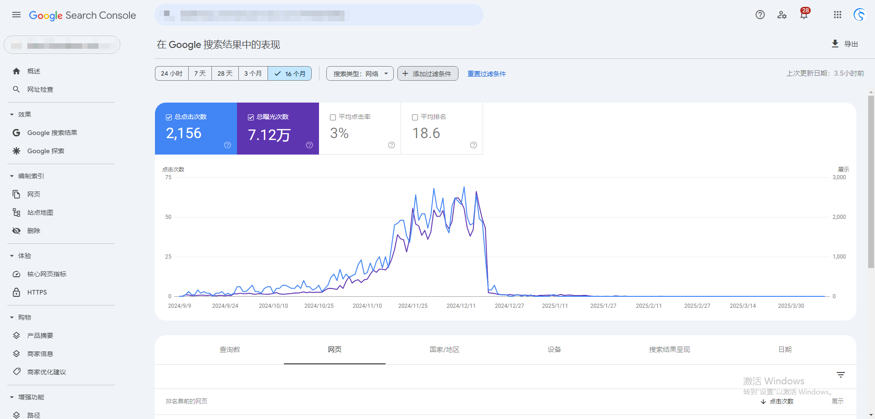Click 导出 export button label
The height and width of the screenshot is (419, 875).
[x=851, y=44]
